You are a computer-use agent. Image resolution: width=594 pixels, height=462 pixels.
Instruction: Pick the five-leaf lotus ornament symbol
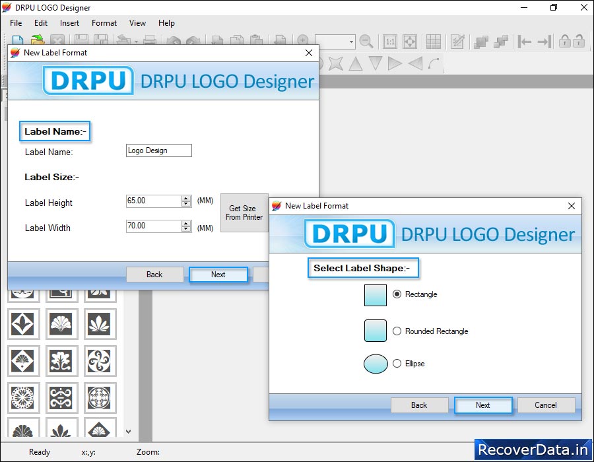click(x=100, y=324)
